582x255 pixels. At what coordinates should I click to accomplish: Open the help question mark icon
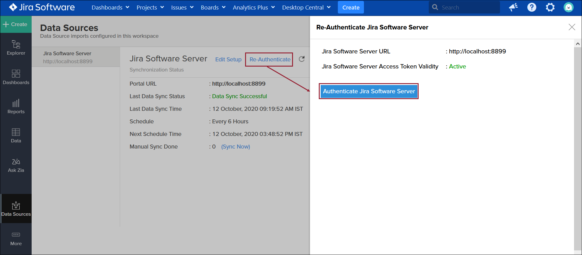[x=532, y=7]
